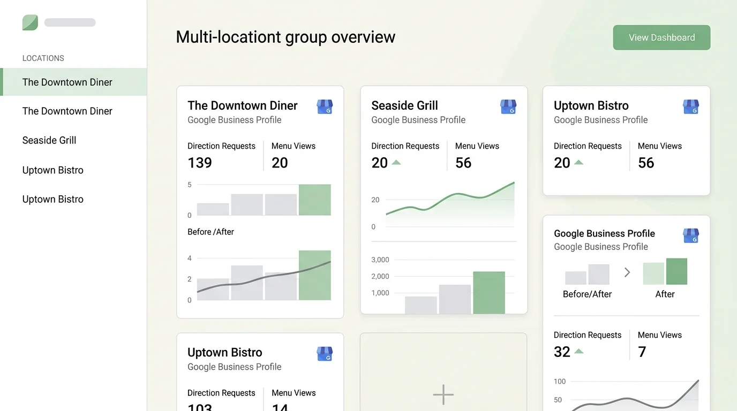Screen dimensions: 737x411
Task: Click the store icon on the card titled Google Business Profile
Action: coord(691,235)
